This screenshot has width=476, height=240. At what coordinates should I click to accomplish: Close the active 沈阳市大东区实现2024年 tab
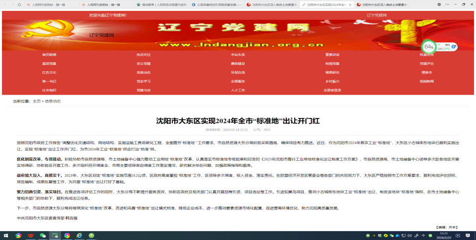tap(351, 4)
